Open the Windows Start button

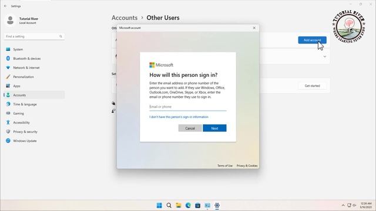(159, 205)
